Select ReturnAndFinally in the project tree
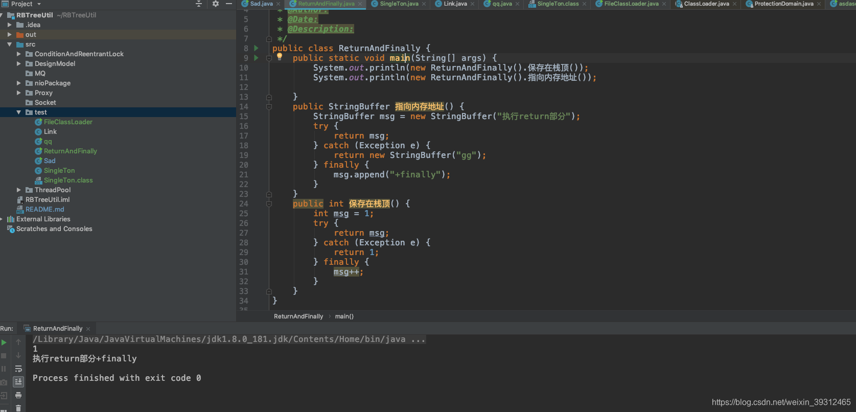Image resolution: width=856 pixels, height=412 pixels. tap(70, 151)
